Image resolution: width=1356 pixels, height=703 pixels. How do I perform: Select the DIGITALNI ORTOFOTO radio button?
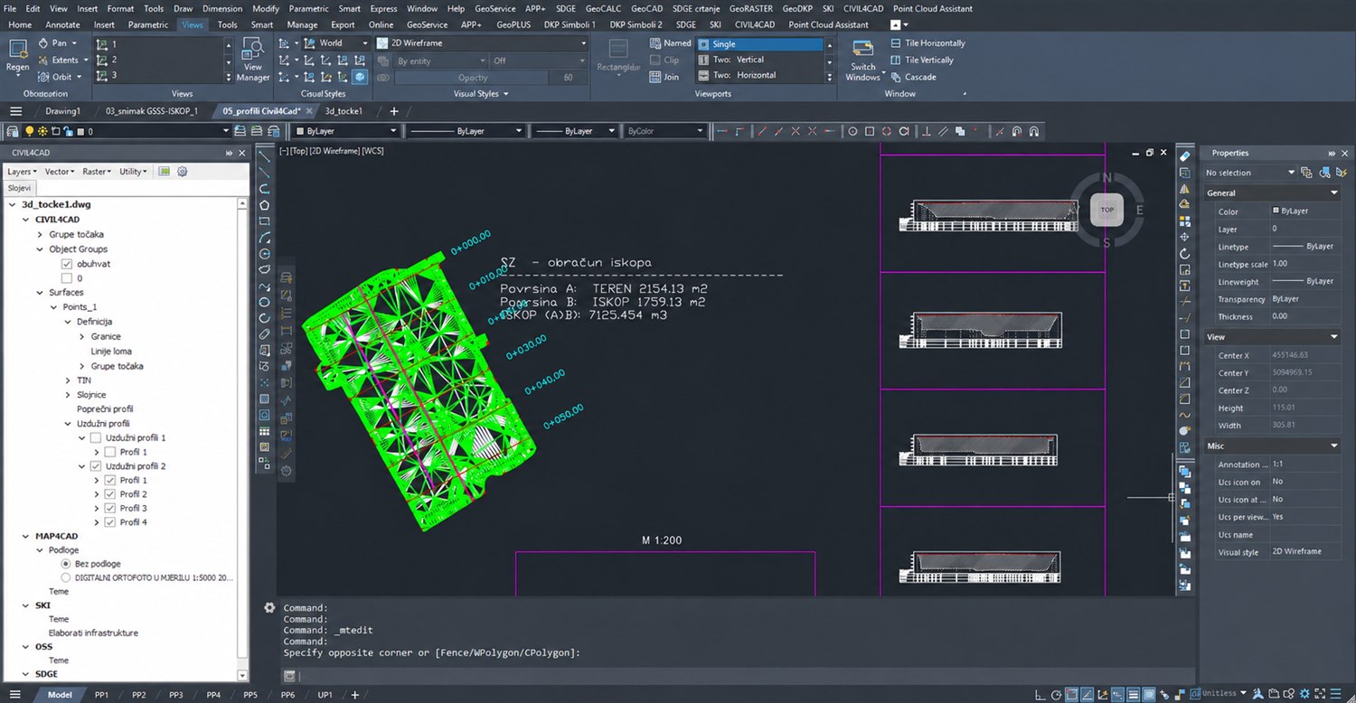pyautogui.click(x=66, y=577)
